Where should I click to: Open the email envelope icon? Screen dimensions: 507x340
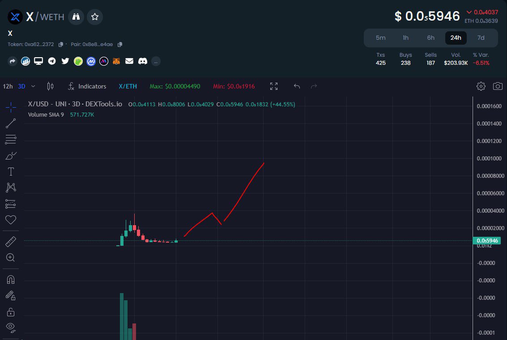coord(129,61)
